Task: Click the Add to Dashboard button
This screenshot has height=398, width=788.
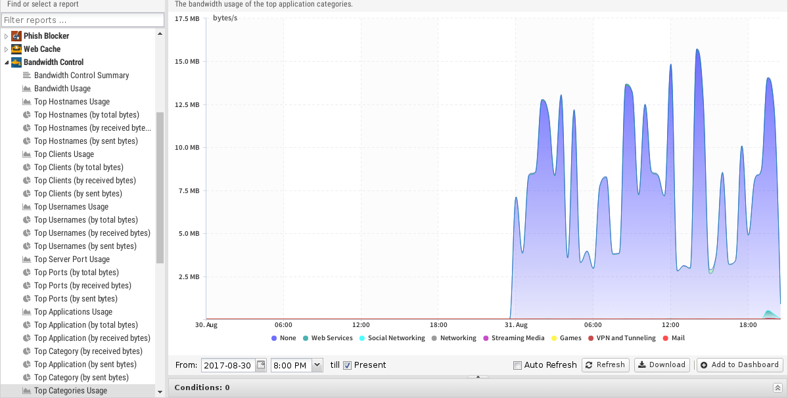Action: click(739, 365)
